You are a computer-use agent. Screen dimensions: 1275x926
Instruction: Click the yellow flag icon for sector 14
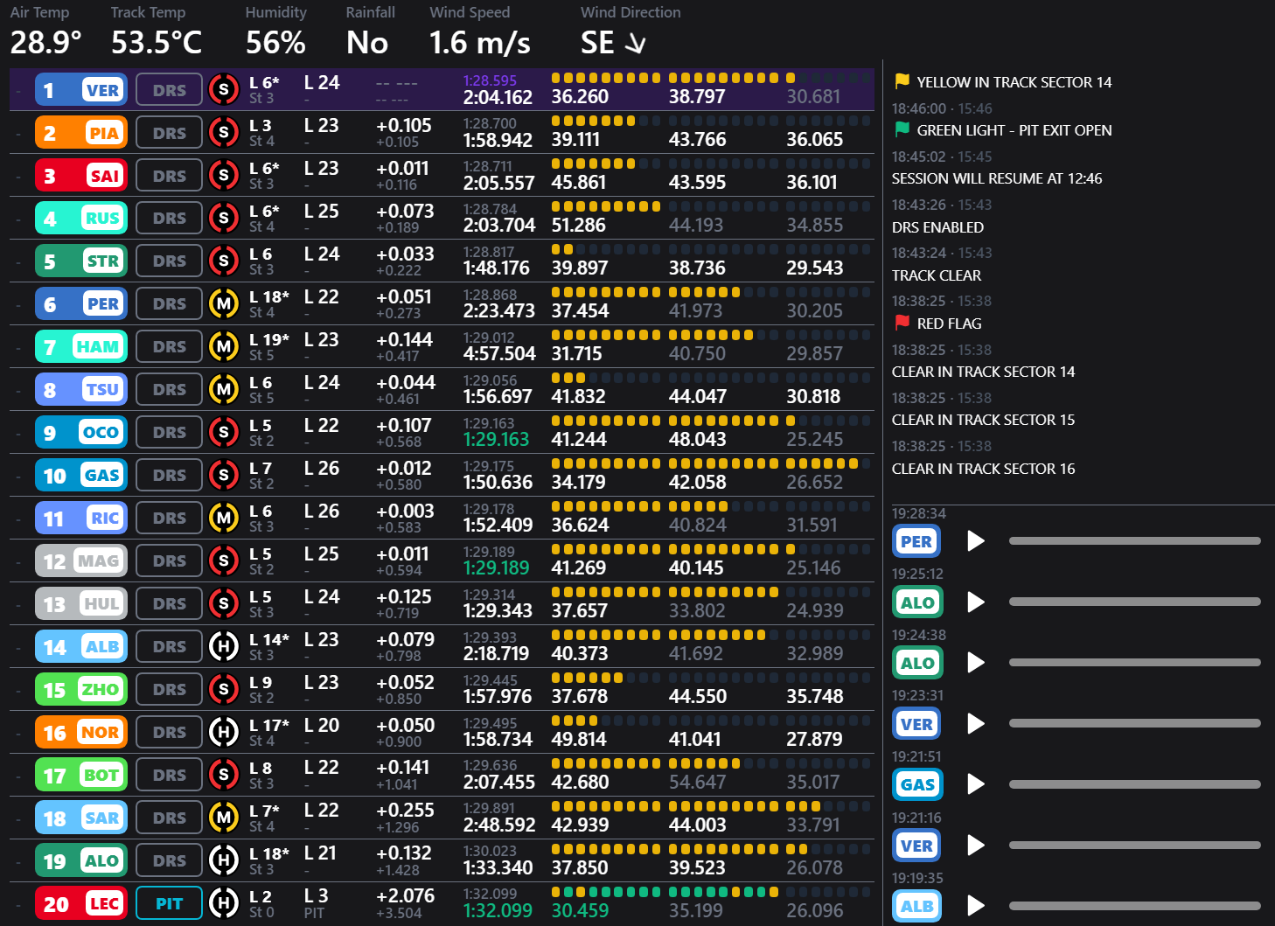pyautogui.click(x=902, y=81)
